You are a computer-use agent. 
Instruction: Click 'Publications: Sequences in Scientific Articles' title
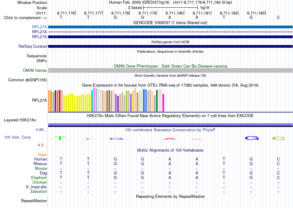(170, 51)
